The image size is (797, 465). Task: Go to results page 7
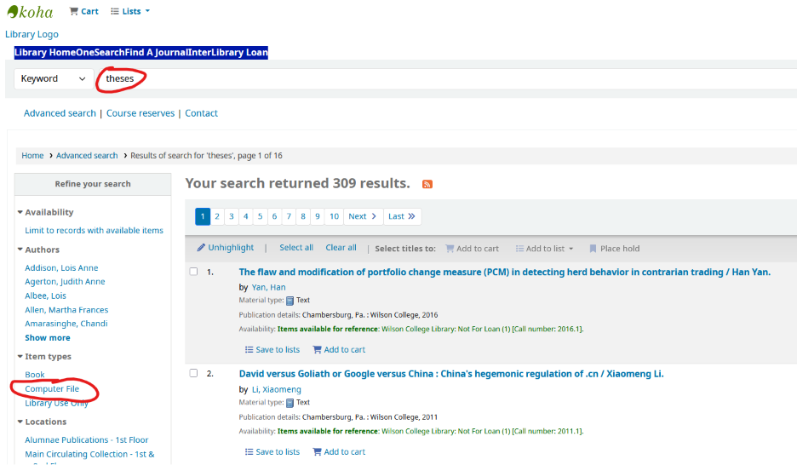click(x=289, y=216)
